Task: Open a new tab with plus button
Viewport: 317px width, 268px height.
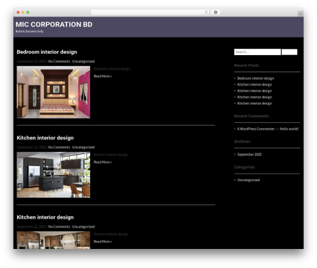Action: (301, 14)
